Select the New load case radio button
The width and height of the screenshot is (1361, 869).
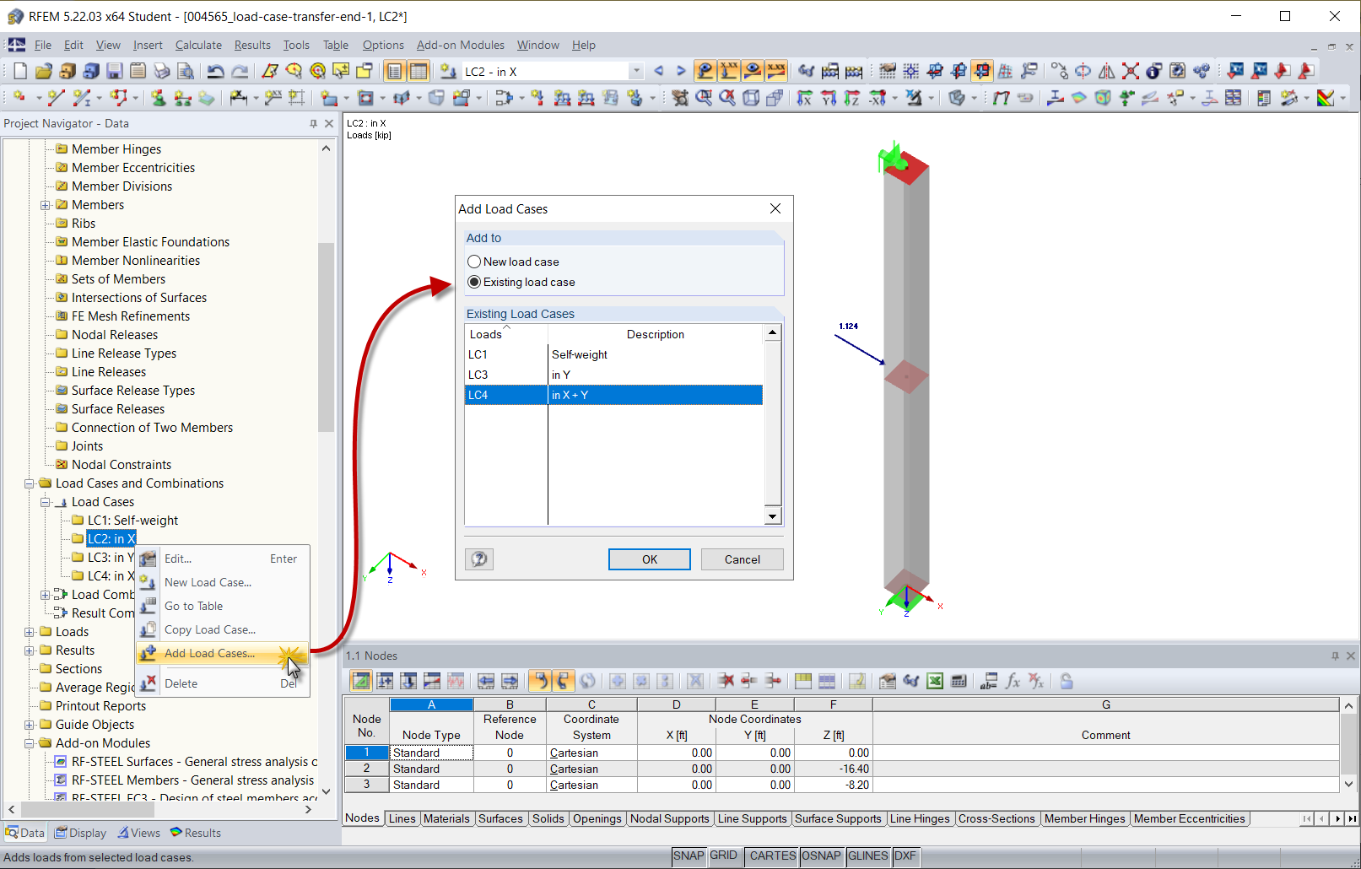click(474, 262)
